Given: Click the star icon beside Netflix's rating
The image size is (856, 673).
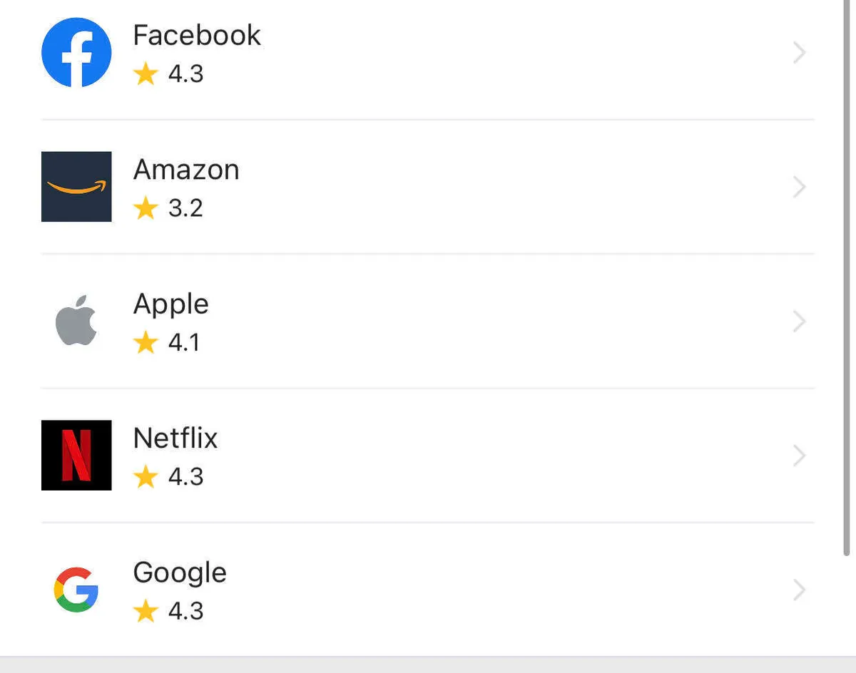Looking at the screenshot, I should coord(146,476).
